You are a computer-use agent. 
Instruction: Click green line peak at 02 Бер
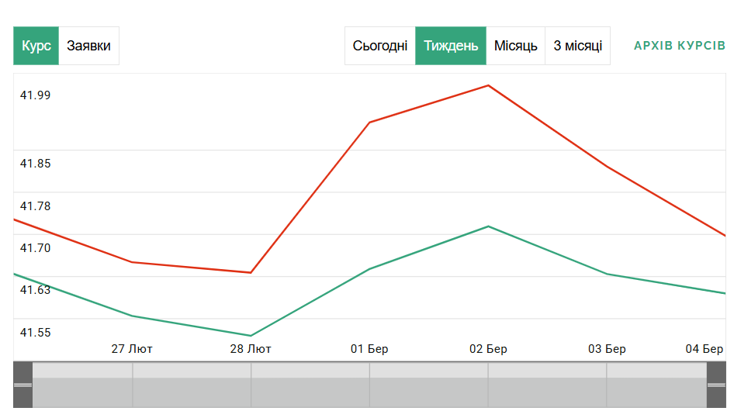(x=488, y=226)
